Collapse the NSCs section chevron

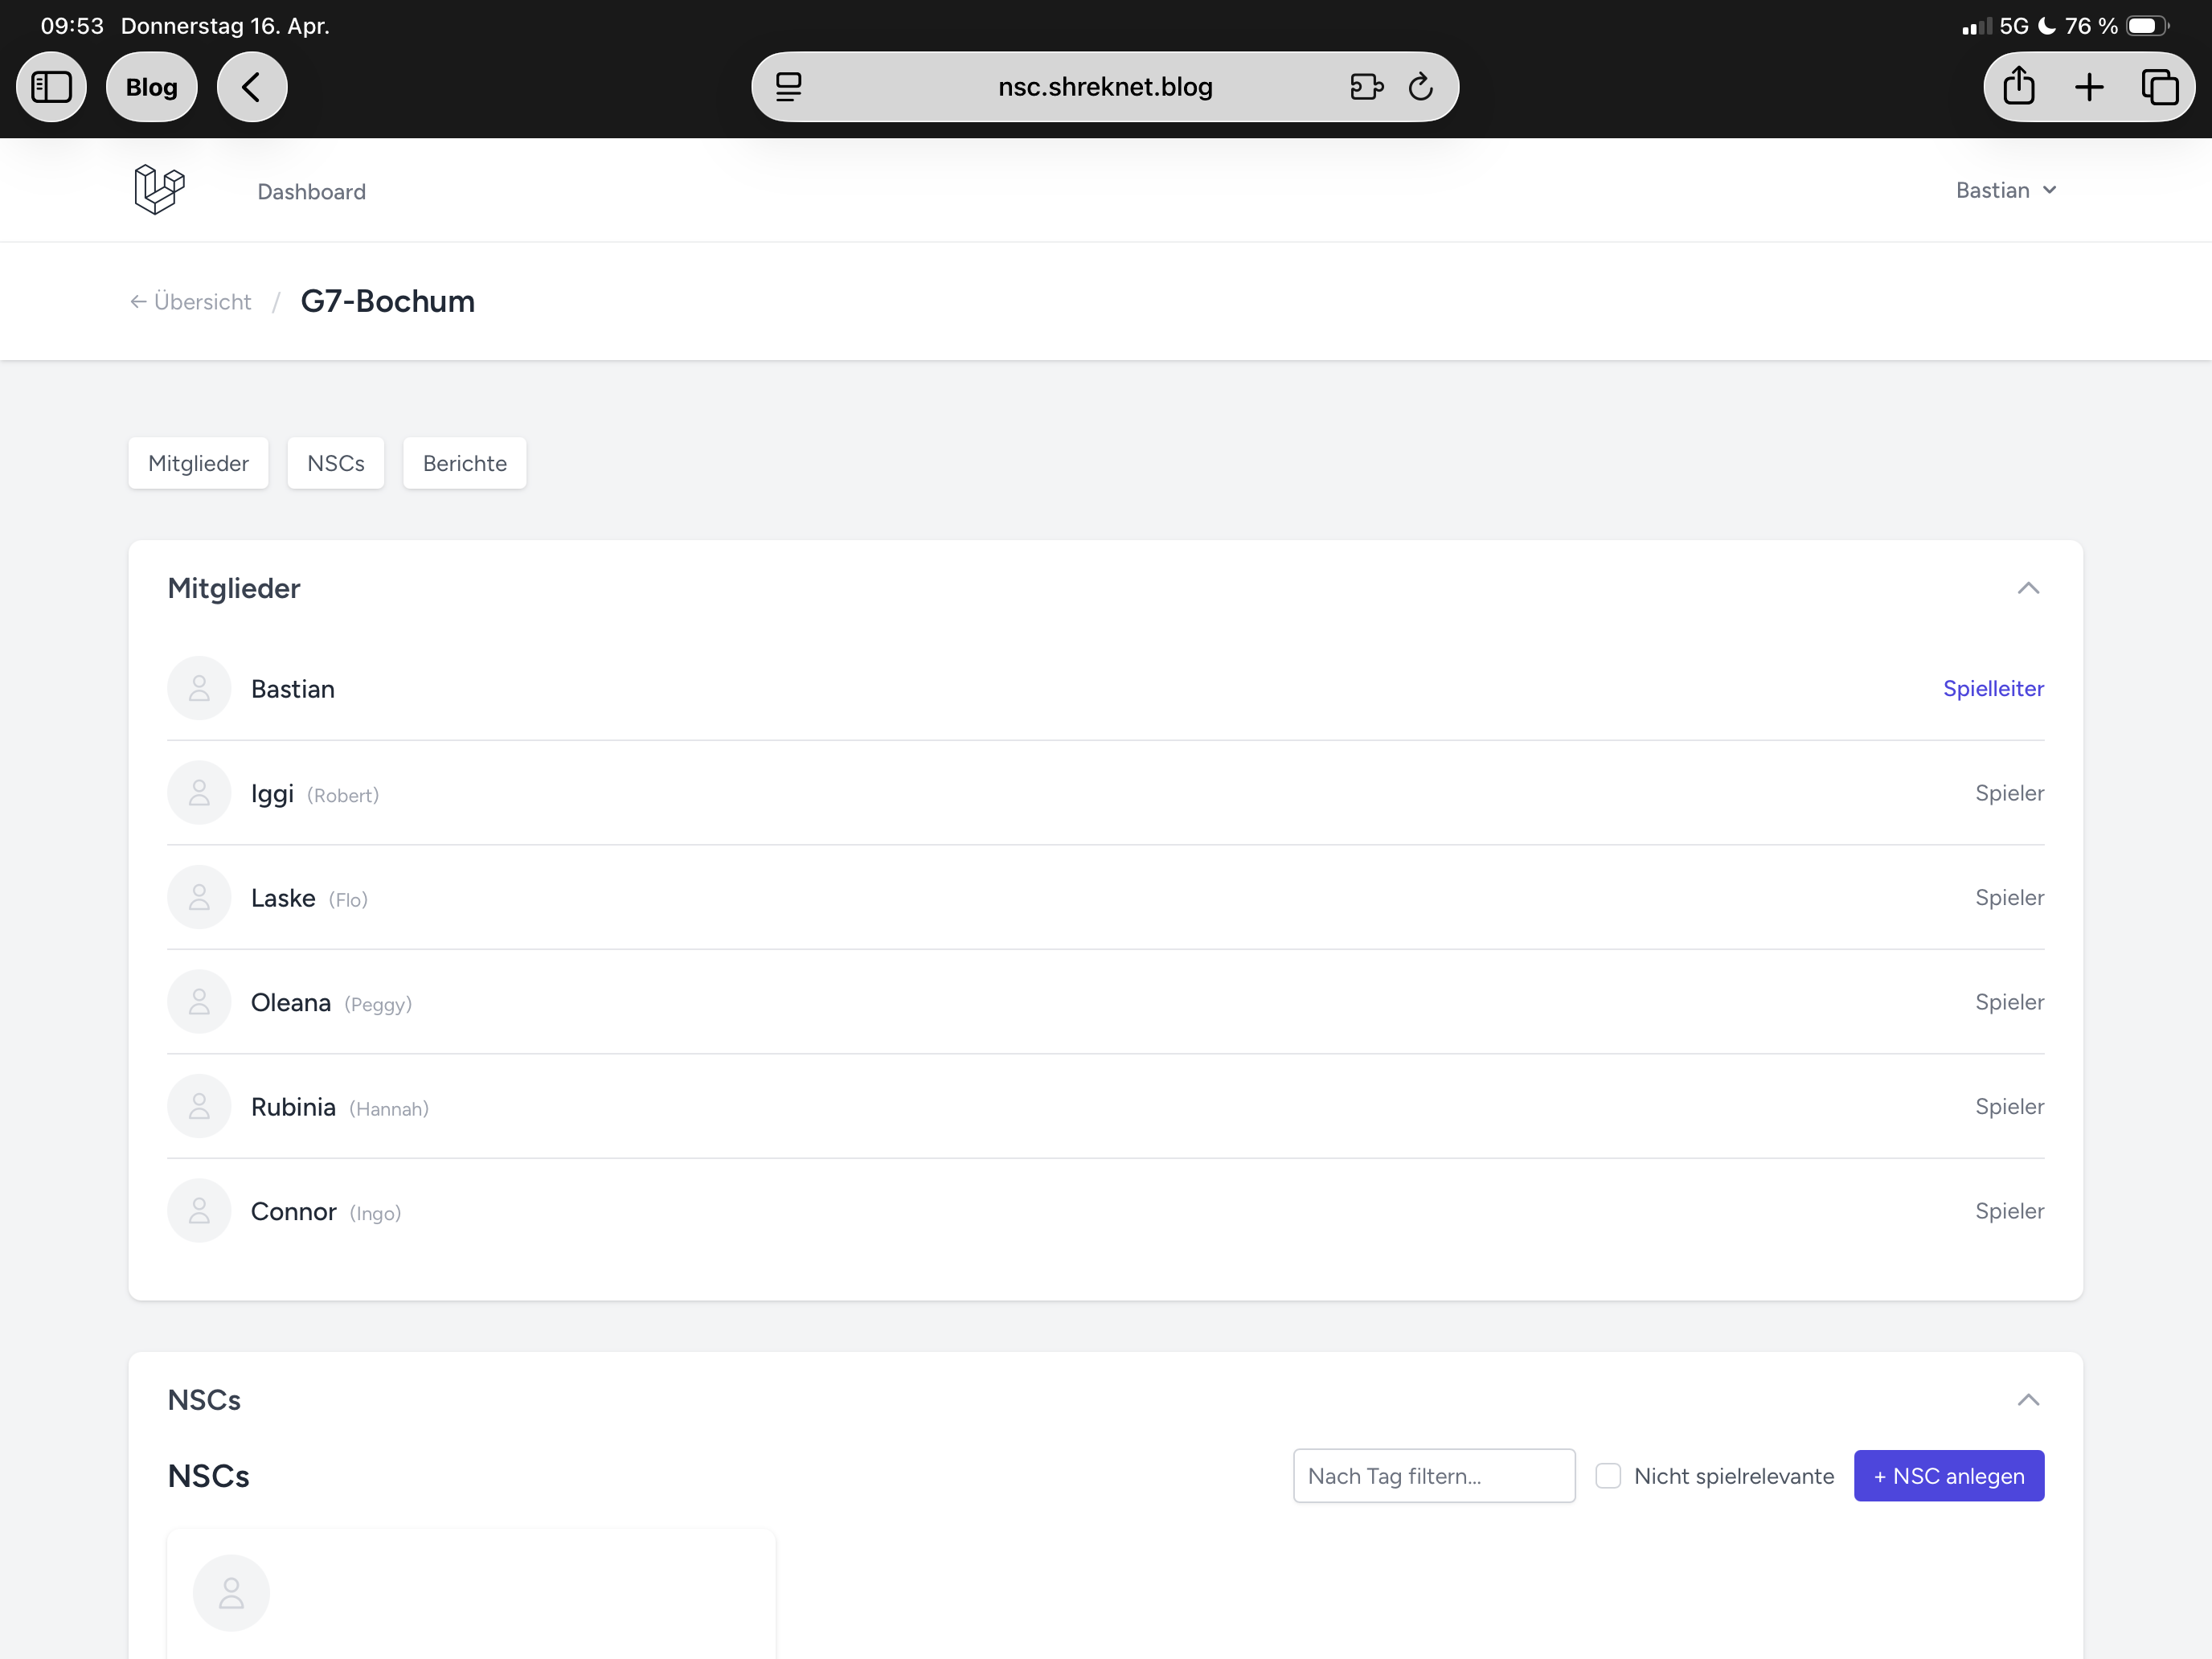pyautogui.click(x=2027, y=1400)
